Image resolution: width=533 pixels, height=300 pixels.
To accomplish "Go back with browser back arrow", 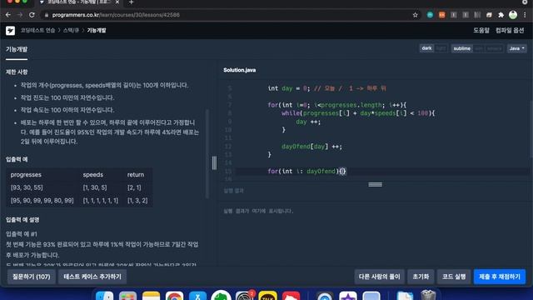I will coord(7,15).
